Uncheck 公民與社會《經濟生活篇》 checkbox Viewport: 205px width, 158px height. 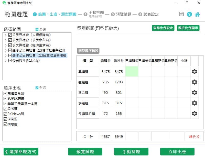pyautogui.click(x=10, y=45)
